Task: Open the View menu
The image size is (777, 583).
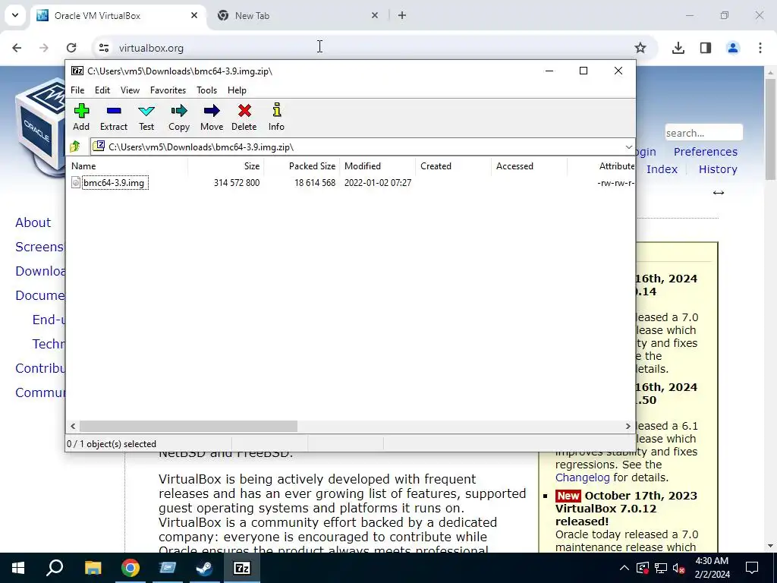Action: tap(130, 90)
